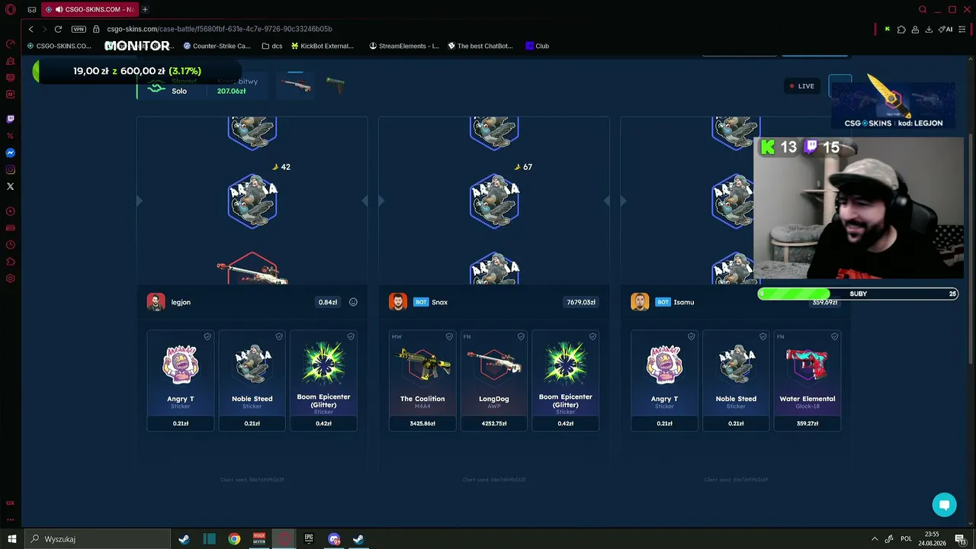Switch to the CSGO-SKINS.COM tab

coord(89,10)
